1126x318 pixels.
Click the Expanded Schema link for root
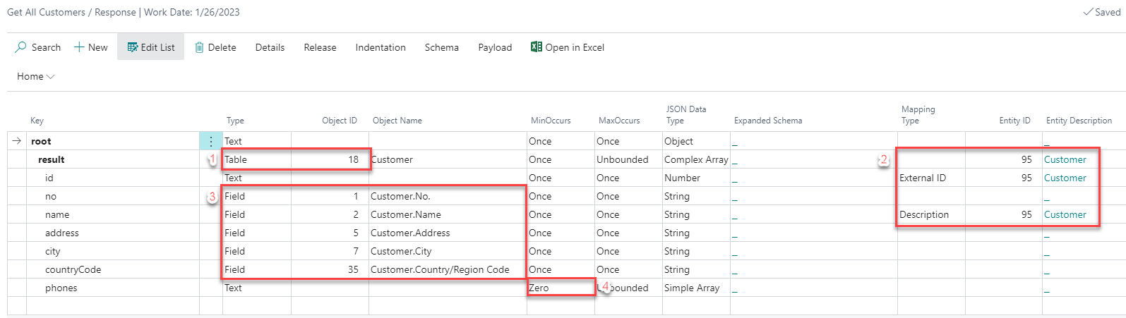735,142
